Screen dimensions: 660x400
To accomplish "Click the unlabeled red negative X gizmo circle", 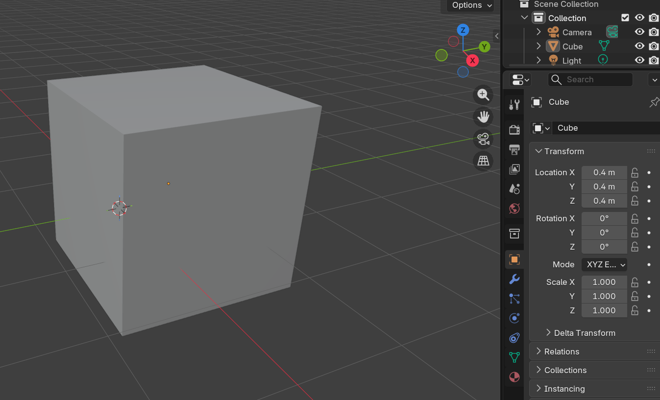I will 453,41.
